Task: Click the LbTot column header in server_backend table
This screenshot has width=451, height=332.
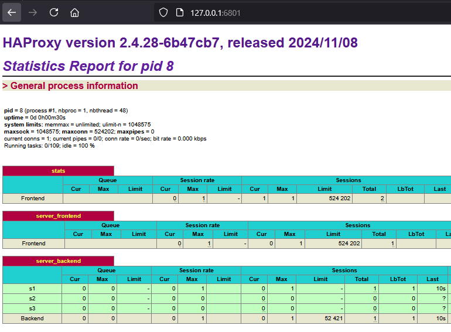Action: pos(398,279)
